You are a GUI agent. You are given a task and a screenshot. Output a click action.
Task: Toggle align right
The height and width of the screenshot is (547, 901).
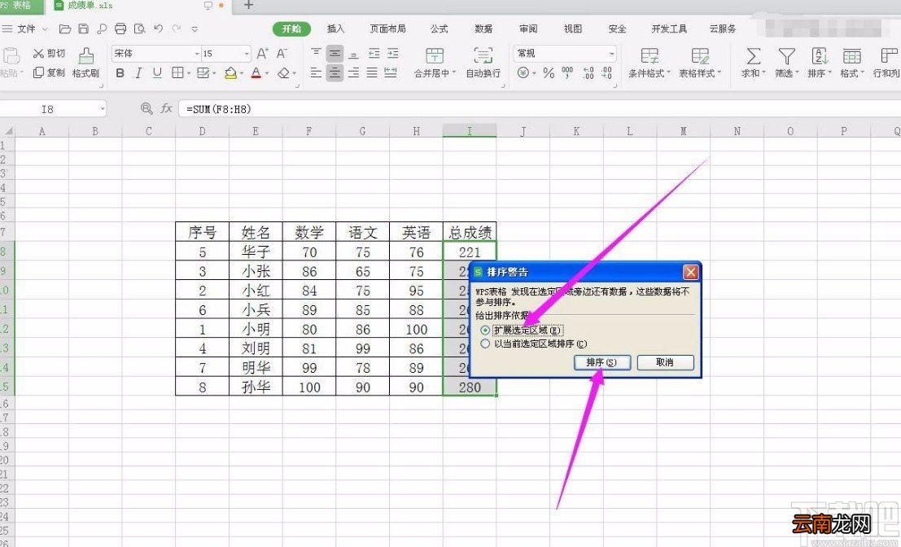click(x=354, y=73)
